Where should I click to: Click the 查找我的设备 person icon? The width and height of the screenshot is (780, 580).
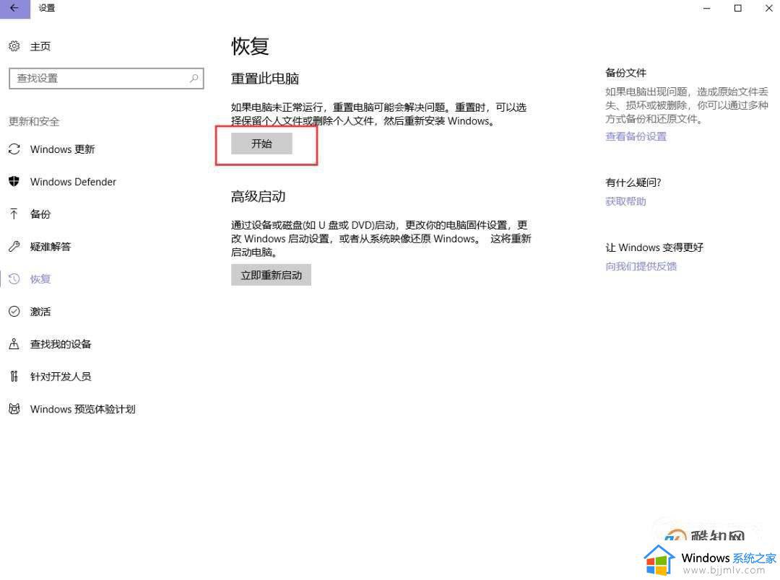click(14, 344)
